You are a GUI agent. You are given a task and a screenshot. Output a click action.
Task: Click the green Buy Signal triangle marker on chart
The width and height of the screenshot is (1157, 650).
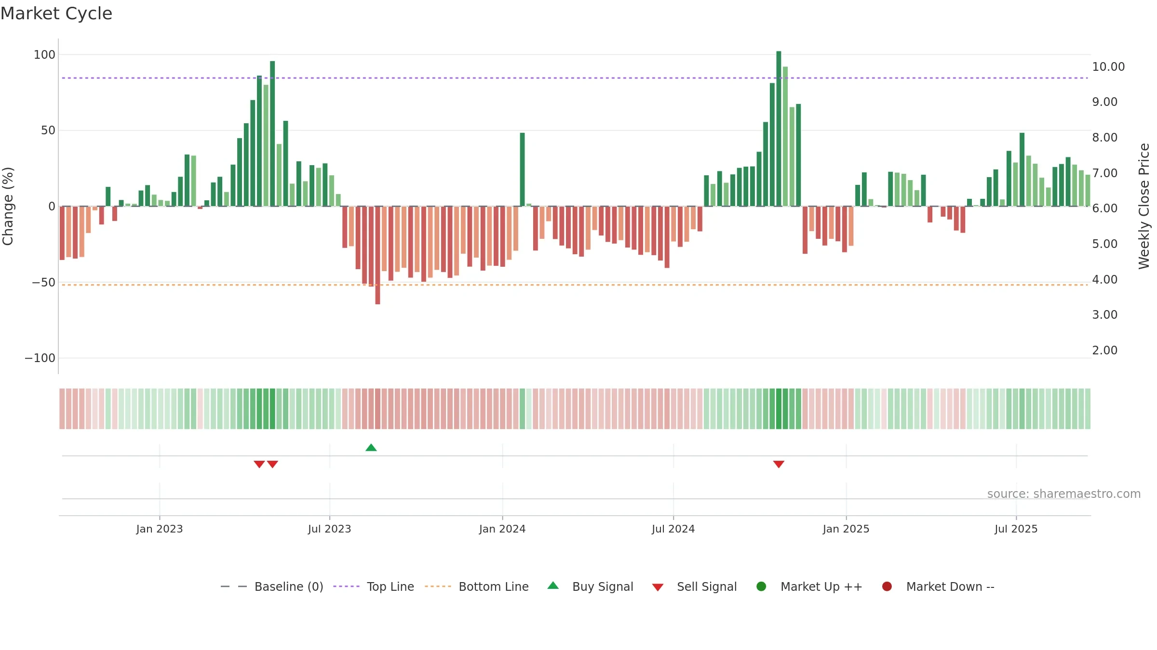point(371,448)
